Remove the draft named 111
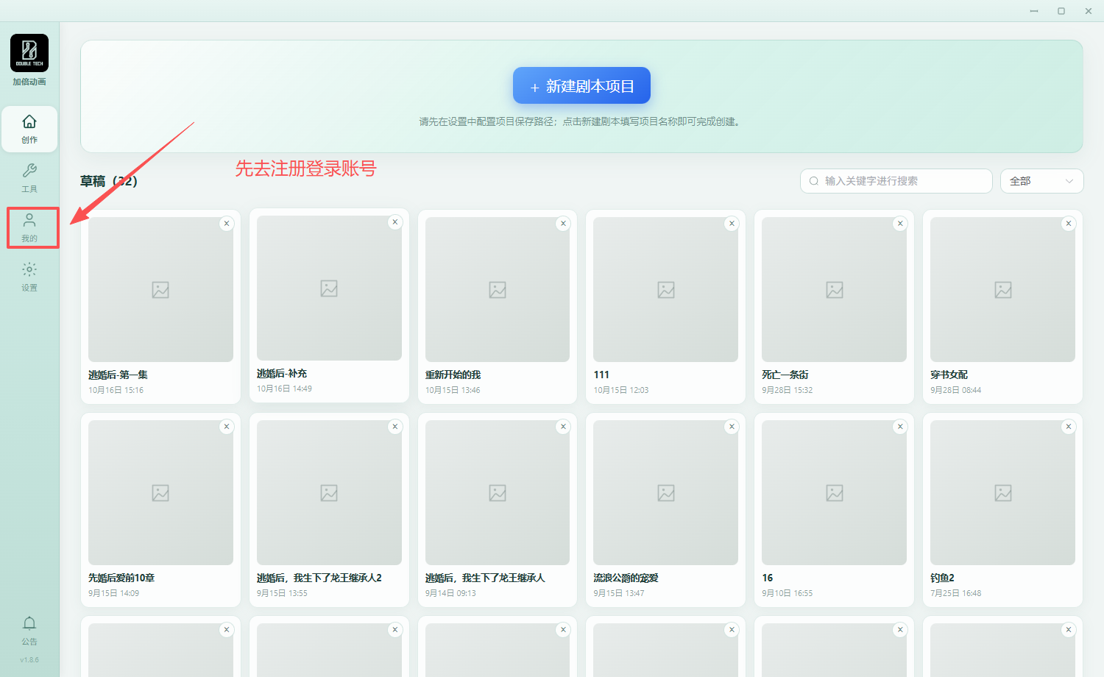The image size is (1104, 677). point(732,224)
